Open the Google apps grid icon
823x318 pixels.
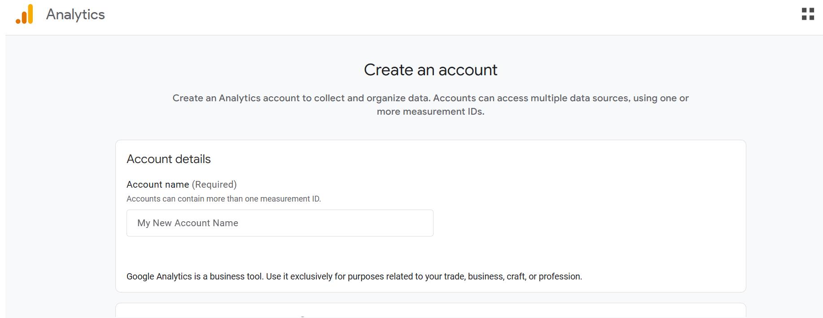point(808,14)
